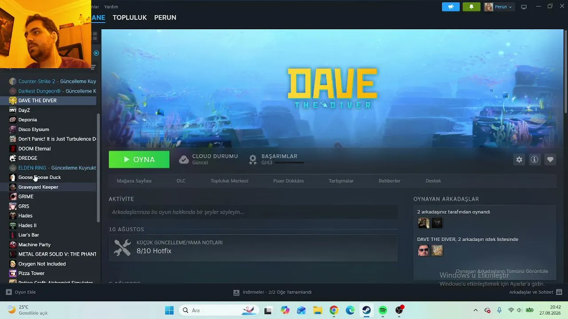
Task: Click the GRIS game icon
Action: pos(13,206)
